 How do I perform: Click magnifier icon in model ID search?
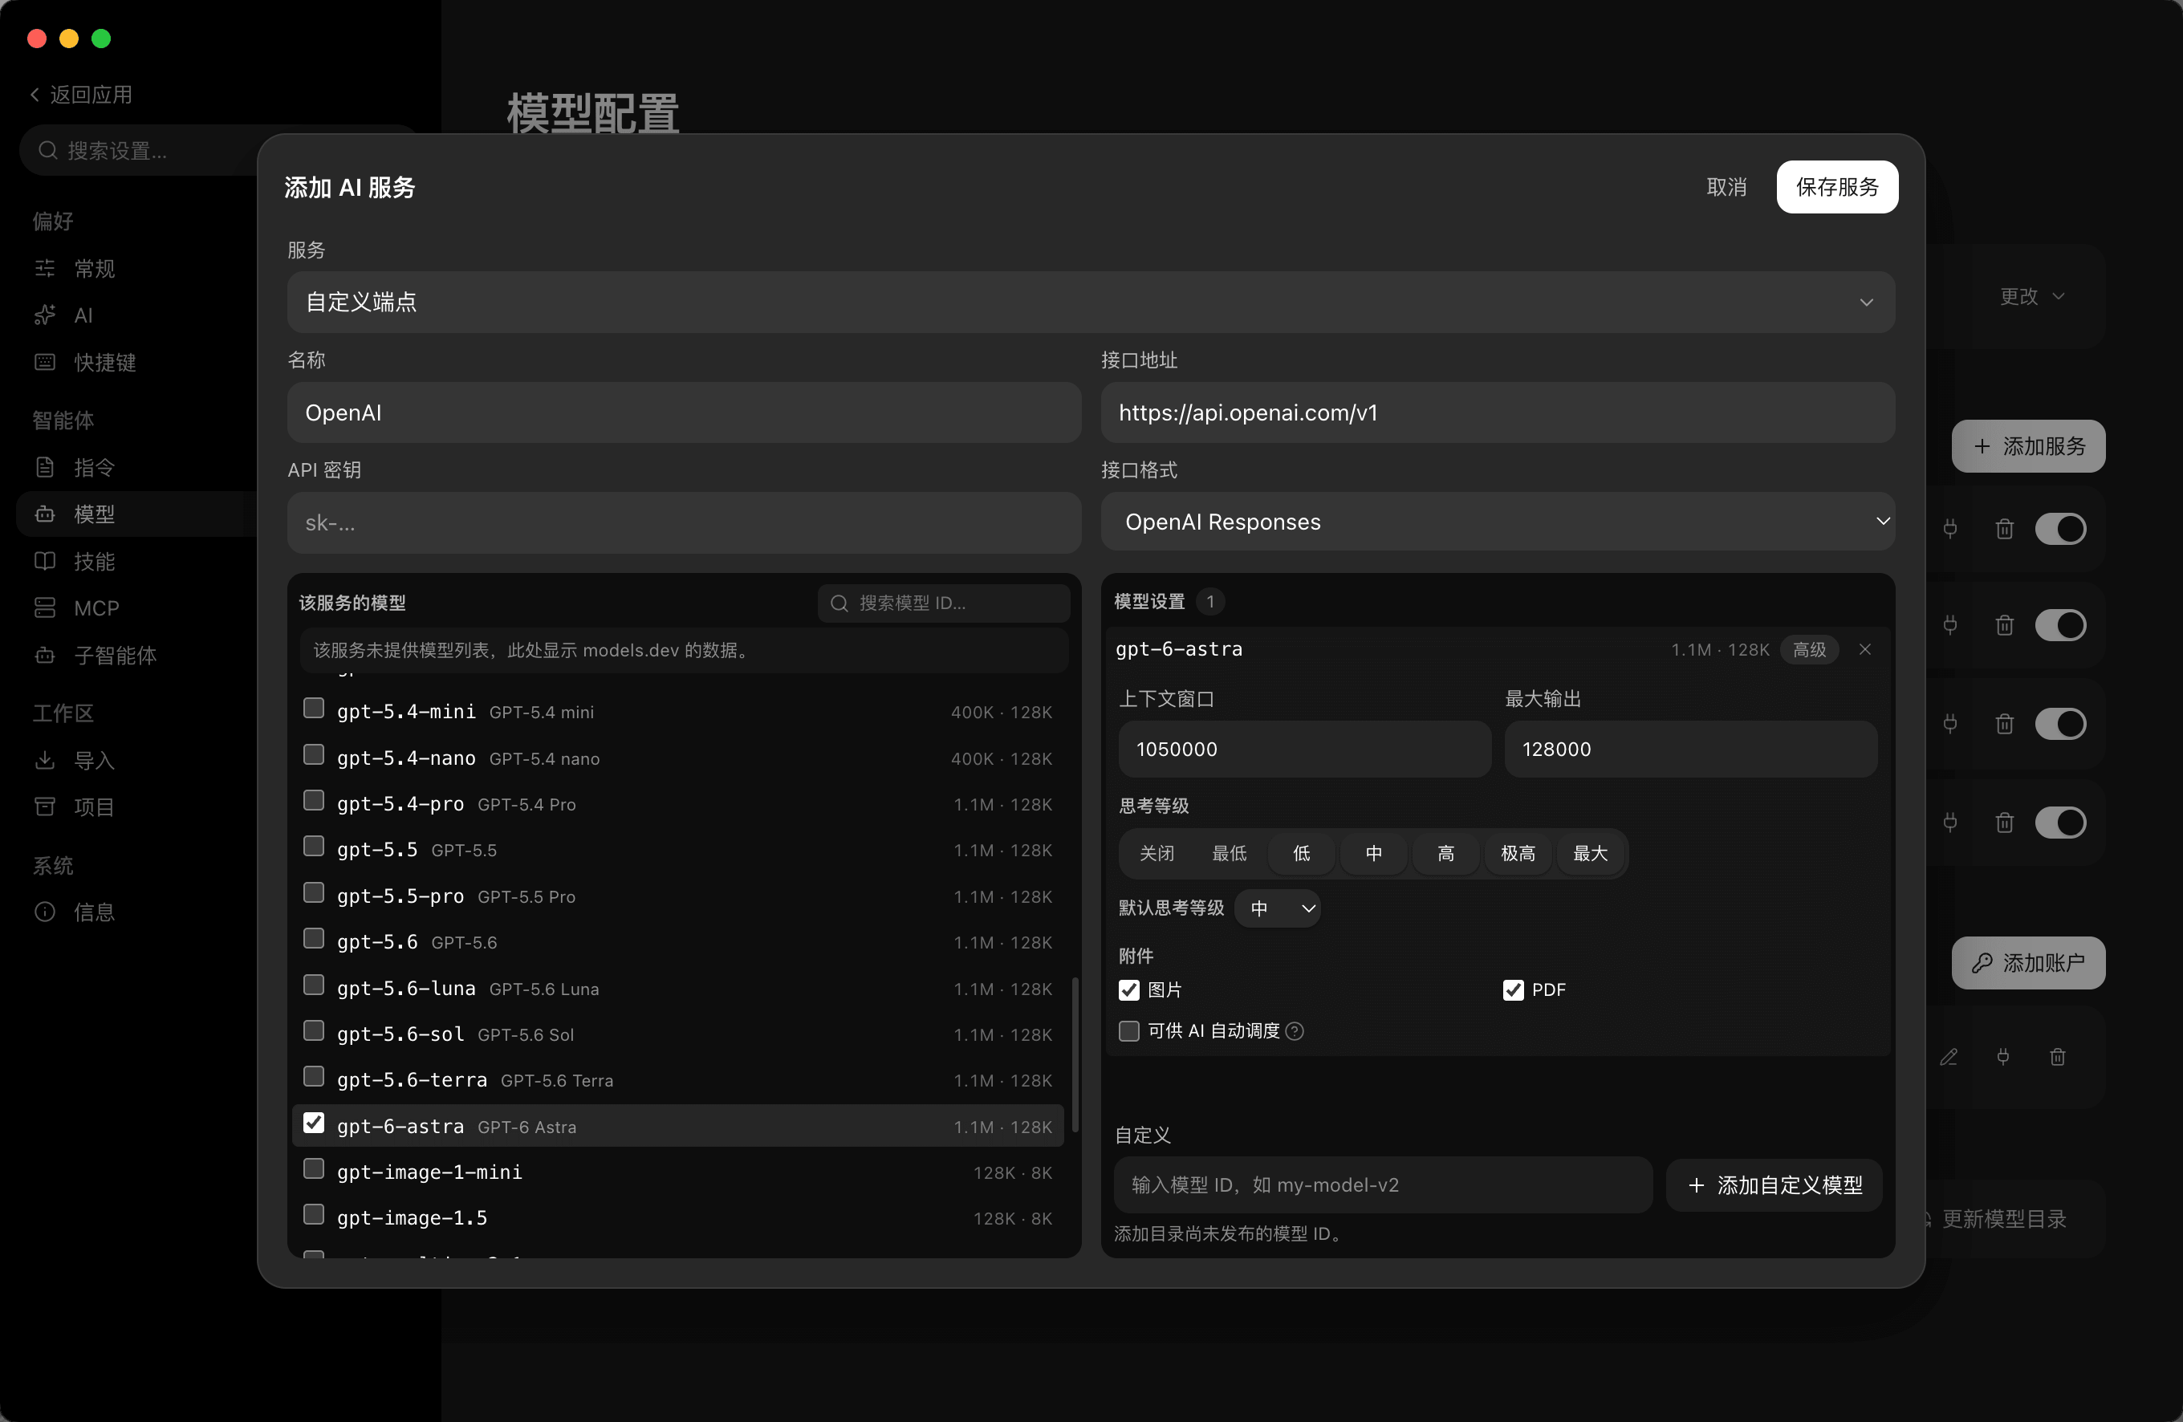pyautogui.click(x=839, y=603)
